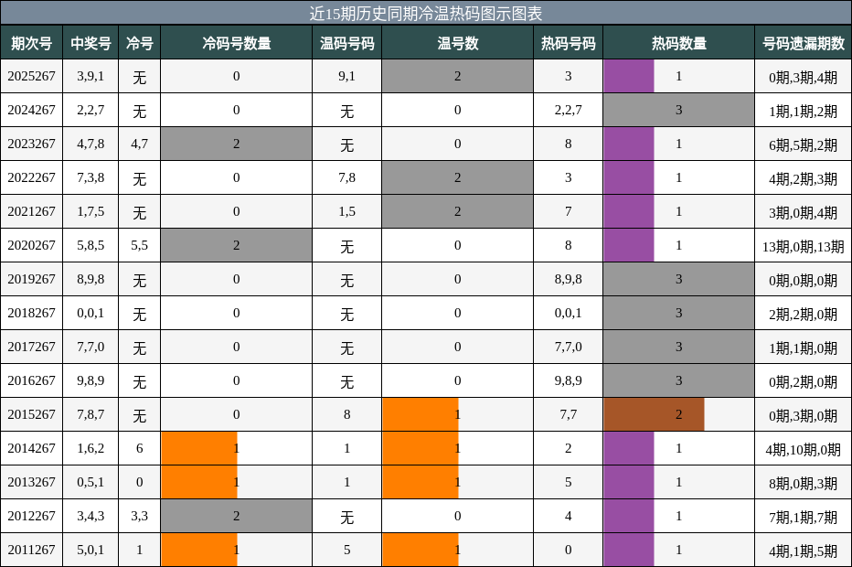Select winning number 4,7,8
This screenshot has width=852, height=567.
coord(91,144)
